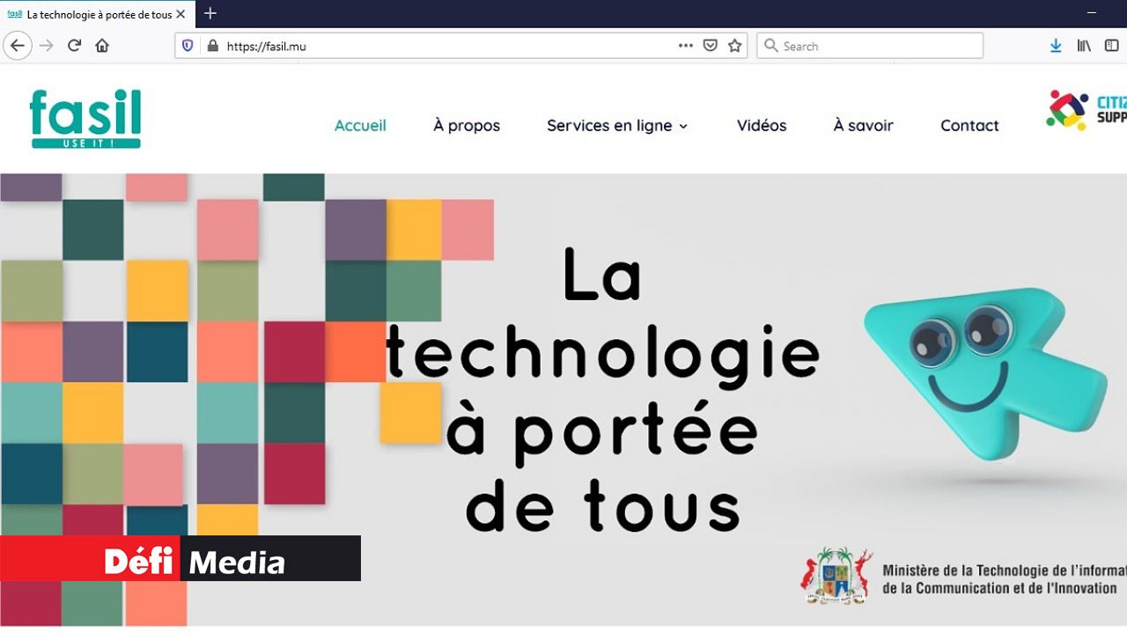The height and width of the screenshot is (634, 1127).
Task: Open page actions three-dot menu
Action: 686,46
